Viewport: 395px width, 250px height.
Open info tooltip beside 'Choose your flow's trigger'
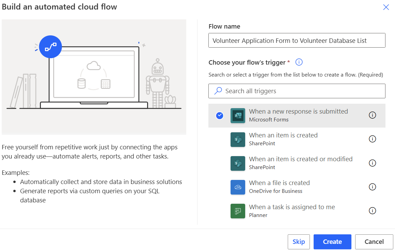pyautogui.click(x=299, y=62)
